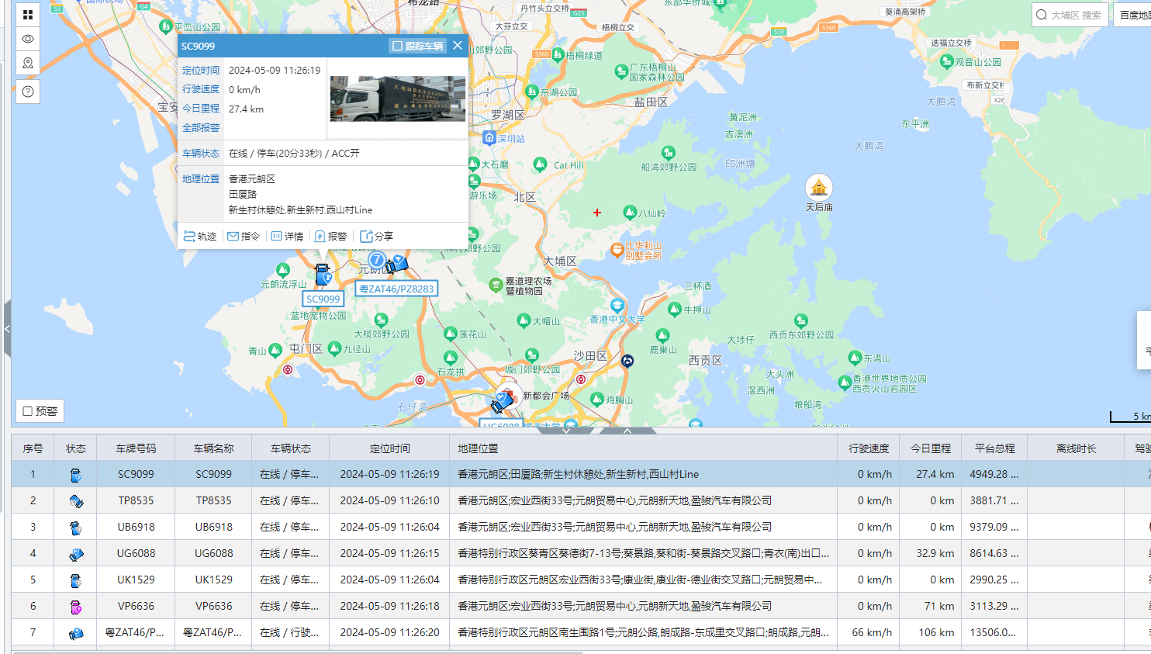Open the help question mark icon
The image size is (1151, 654).
27,91
